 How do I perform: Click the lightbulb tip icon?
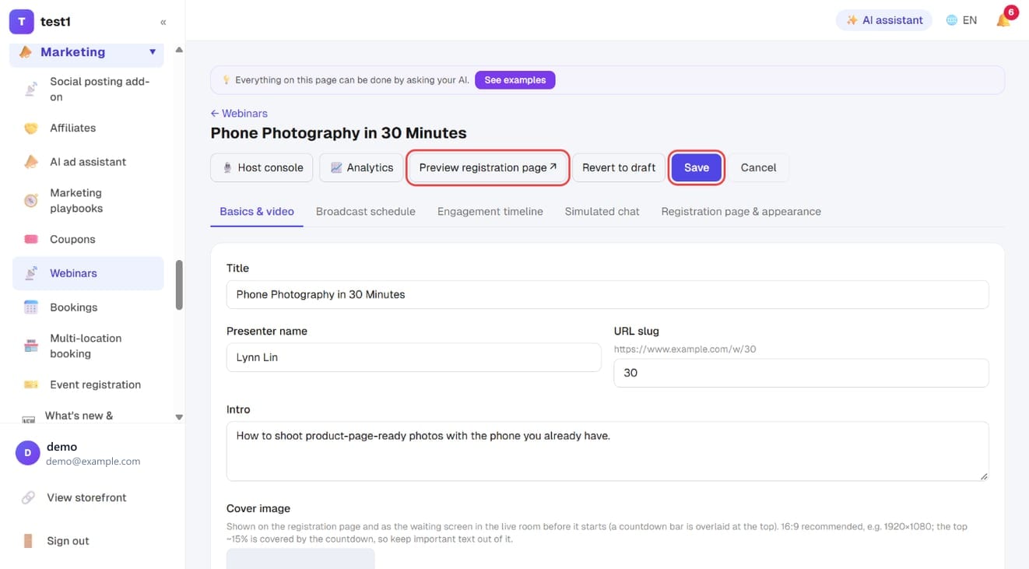point(227,79)
